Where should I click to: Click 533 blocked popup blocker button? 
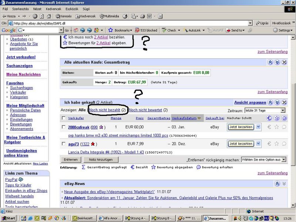tap(146, 30)
